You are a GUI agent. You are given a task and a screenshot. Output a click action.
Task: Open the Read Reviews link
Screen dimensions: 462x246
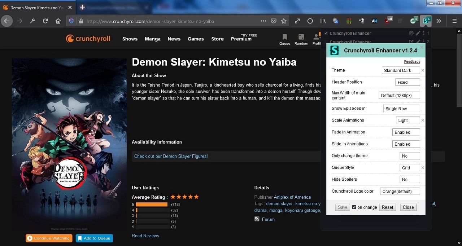click(145, 236)
